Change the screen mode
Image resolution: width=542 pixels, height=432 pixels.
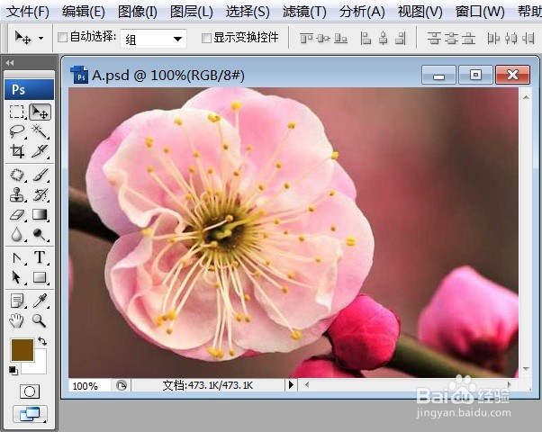[30, 414]
